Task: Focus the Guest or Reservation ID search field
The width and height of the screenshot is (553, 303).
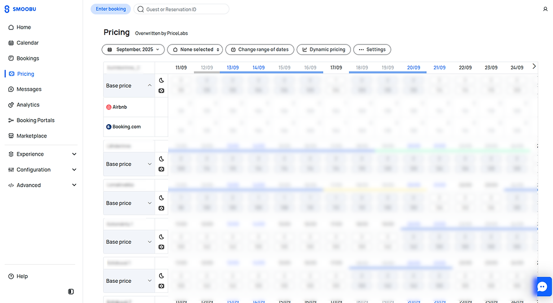Action: pos(183,9)
